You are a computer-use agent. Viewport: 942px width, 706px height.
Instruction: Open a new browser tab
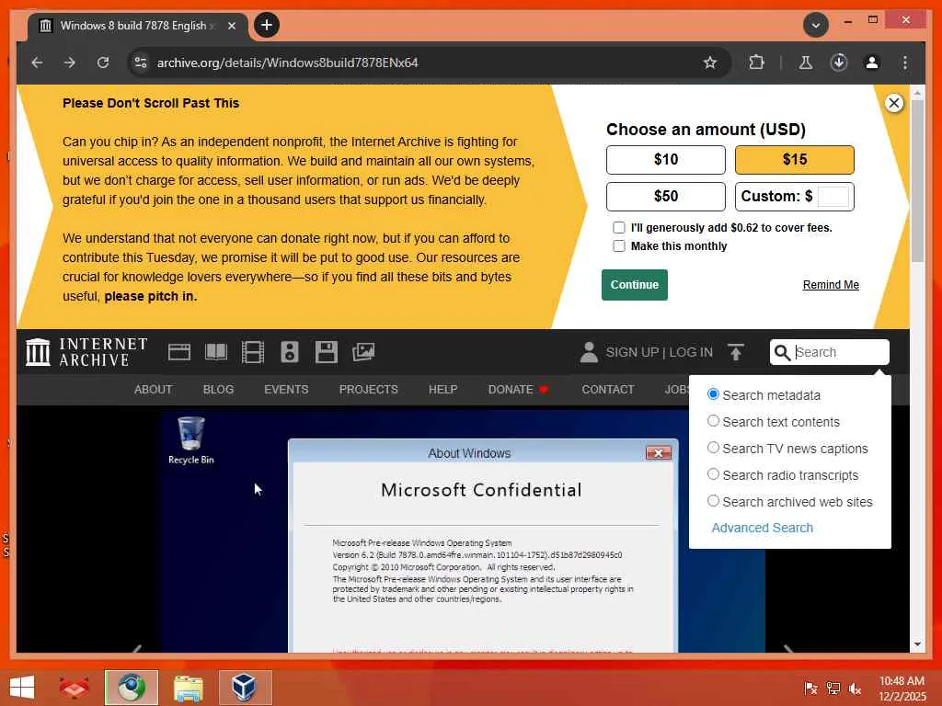pyautogui.click(x=267, y=25)
